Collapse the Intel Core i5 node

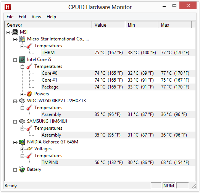[x=15, y=60]
